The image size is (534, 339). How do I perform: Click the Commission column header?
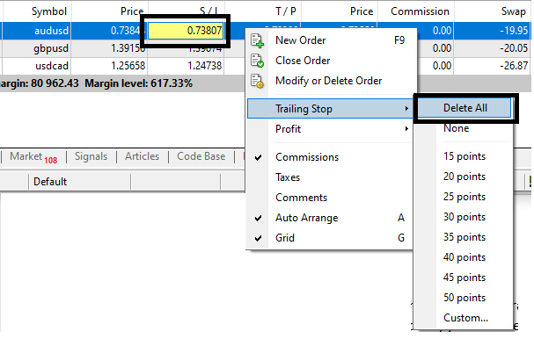[x=420, y=11]
